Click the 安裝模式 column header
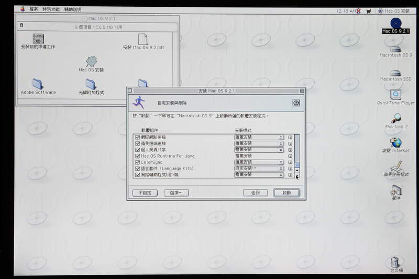419x279 pixels. [x=243, y=130]
